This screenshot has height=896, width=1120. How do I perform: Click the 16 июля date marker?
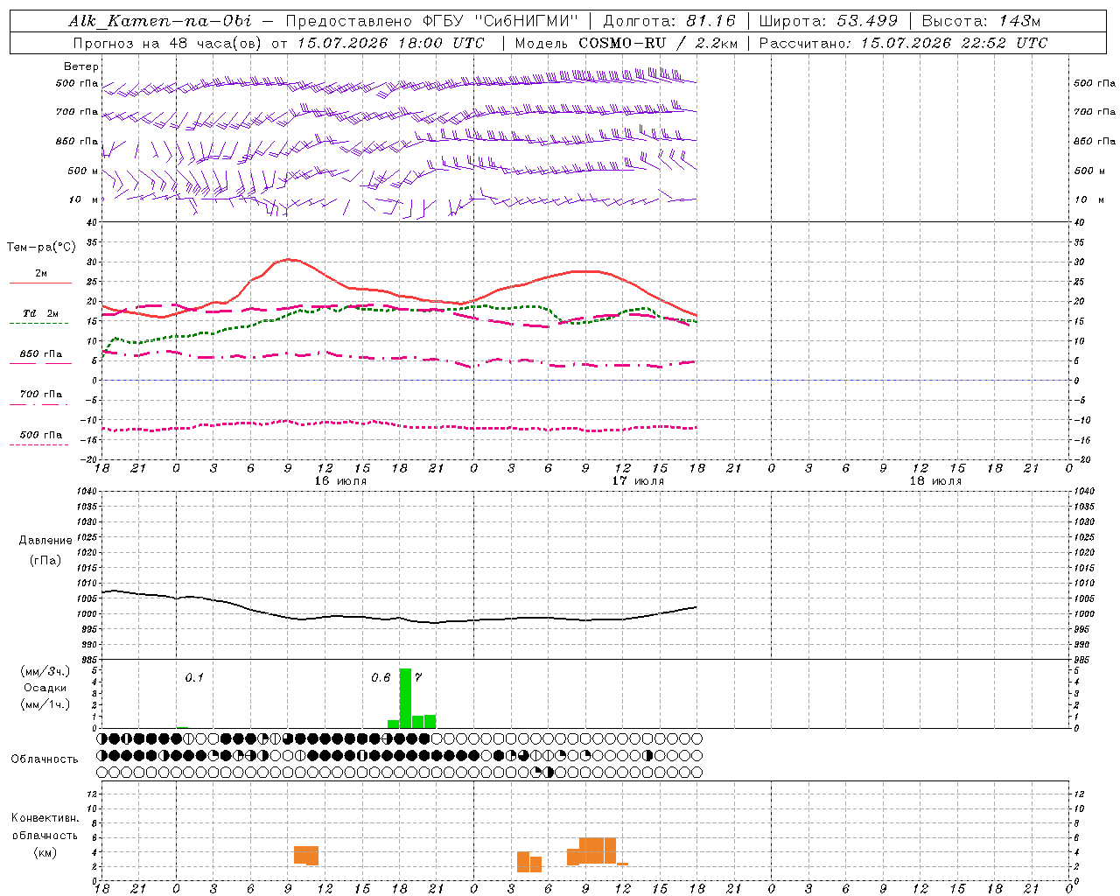coord(340,481)
